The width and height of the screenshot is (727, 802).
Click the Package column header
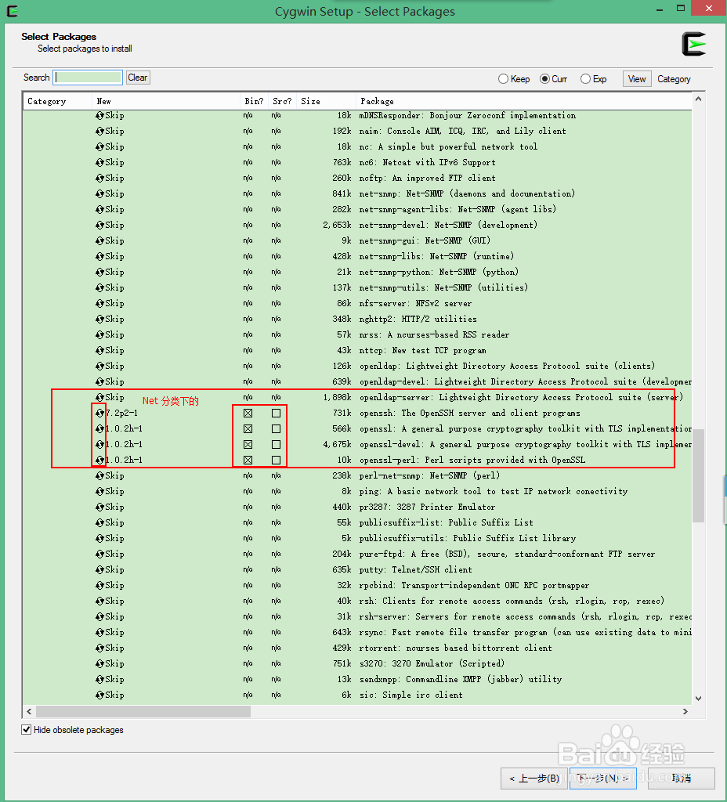(x=524, y=101)
